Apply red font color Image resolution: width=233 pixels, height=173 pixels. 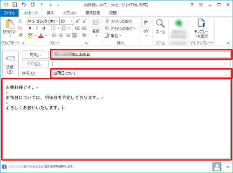41,35
